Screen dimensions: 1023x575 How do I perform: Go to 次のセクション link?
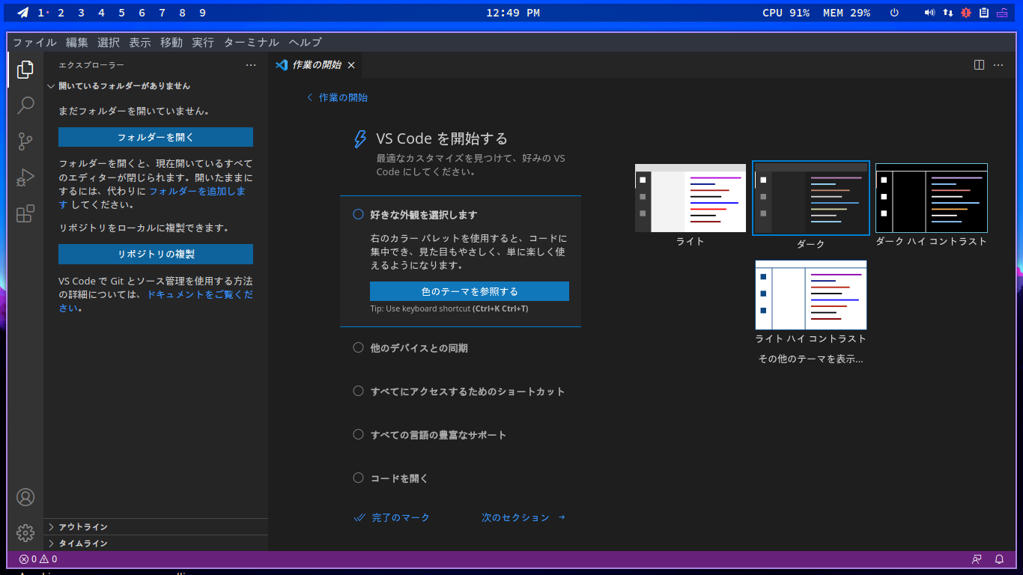(x=523, y=517)
